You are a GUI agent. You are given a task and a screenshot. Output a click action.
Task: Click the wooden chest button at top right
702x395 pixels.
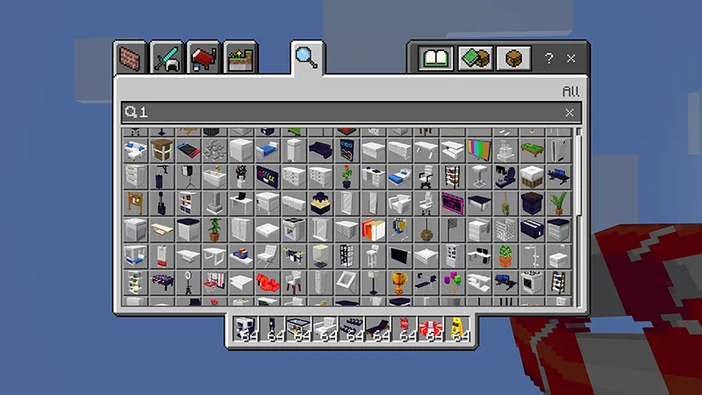click(x=512, y=59)
